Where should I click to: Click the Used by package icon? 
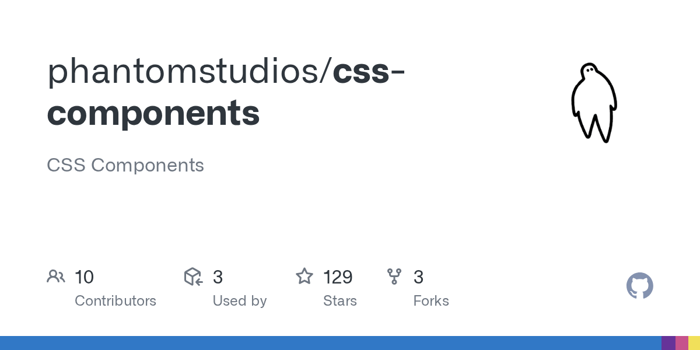193,276
